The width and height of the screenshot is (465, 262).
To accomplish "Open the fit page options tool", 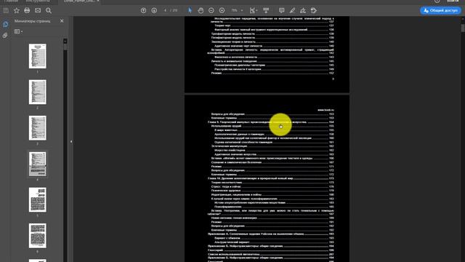I will [x=253, y=10].
